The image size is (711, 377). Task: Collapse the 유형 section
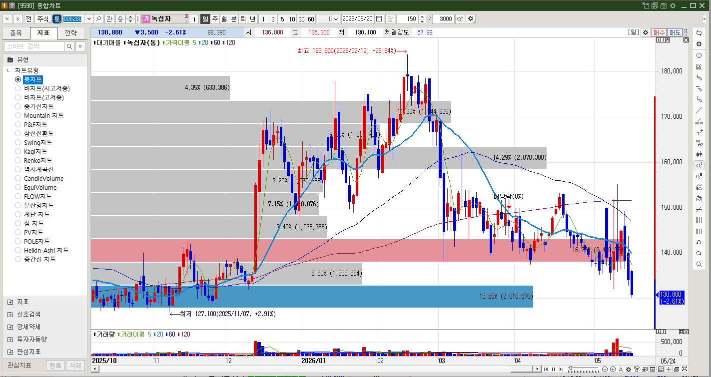tap(10, 59)
